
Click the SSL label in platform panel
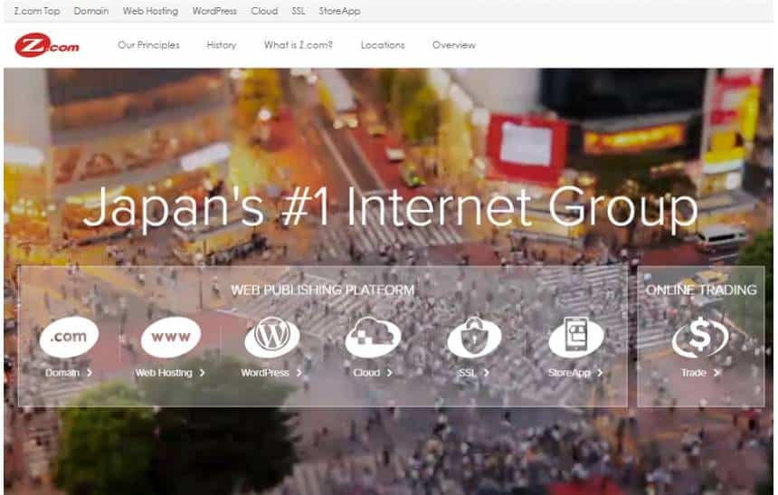point(468,372)
